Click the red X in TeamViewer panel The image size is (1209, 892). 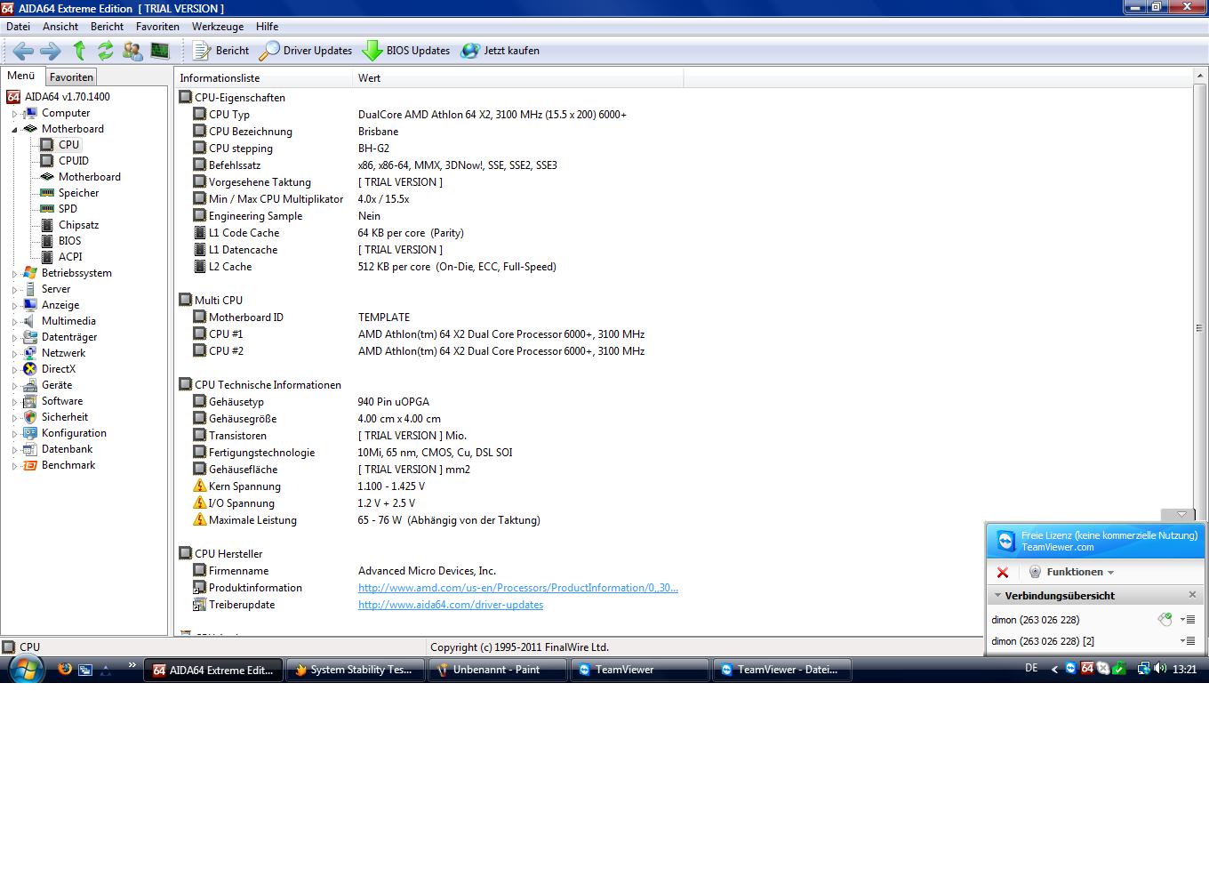(1003, 573)
